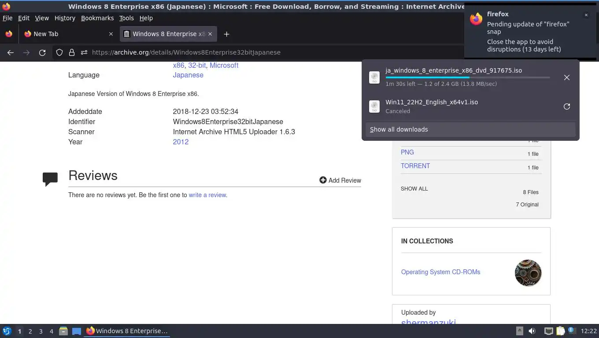This screenshot has height=338, width=599.
Task: Open the Tools menu
Action: [126, 18]
